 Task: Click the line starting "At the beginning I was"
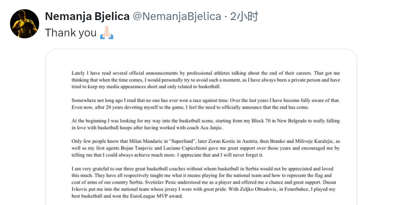pos(206,121)
